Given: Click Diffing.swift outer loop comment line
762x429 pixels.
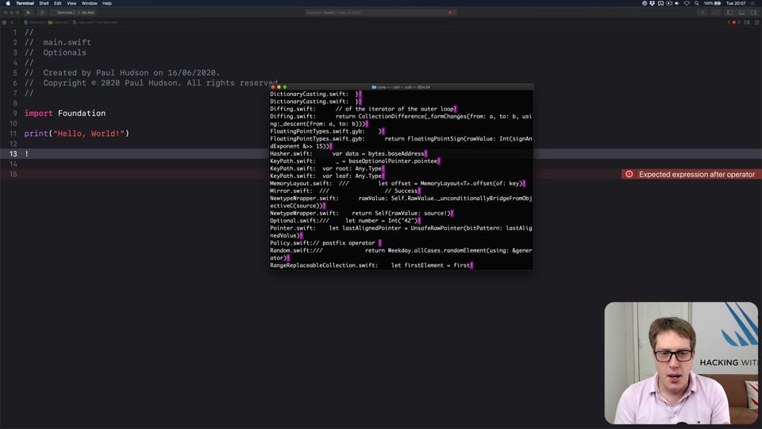Looking at the screenshot, I should [x=363, y=109].
